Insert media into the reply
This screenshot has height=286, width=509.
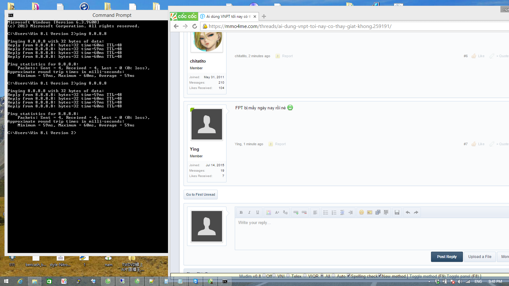pyautogui.click(x=378, y=212)
